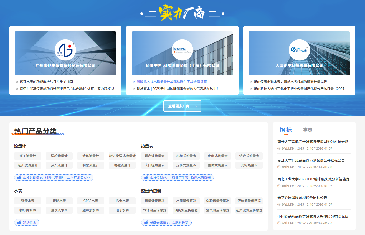This screenshot has height=235, width=365.
Task: Choose the 涡轮流量传感器 category tag
Action: [218, 201]
